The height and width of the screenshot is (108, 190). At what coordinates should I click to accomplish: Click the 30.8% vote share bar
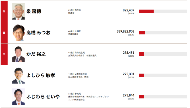(x=163, y=11)
